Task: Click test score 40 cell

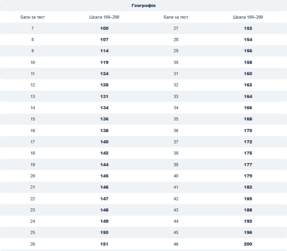Action: [x=175, y=176]
